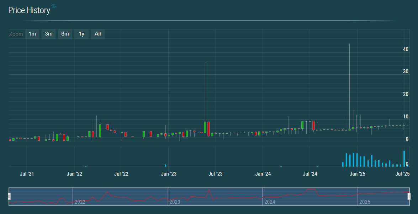This screenshot has height=214, width=418.
Task: Click the 30 price axis value
Action: 406,71
